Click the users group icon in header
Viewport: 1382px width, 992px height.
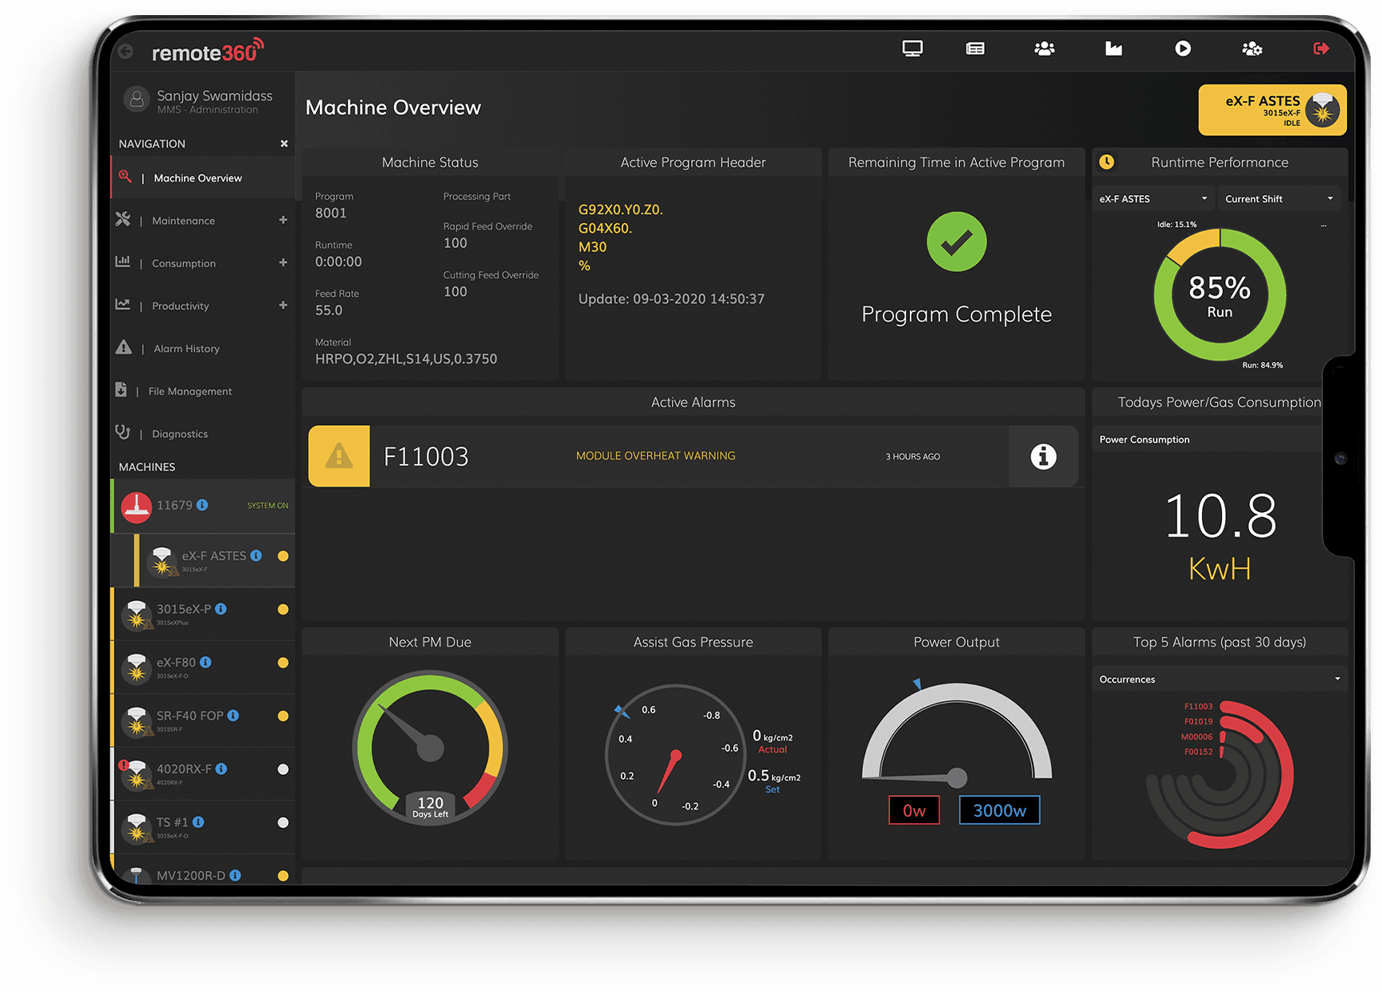pyautogui.click(x=1044, y=49)
